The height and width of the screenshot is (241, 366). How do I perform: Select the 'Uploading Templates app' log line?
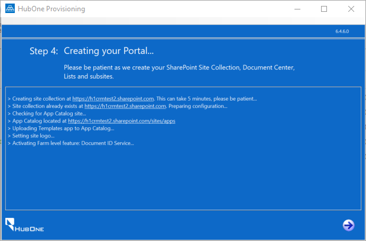click(x=61, y=128)
